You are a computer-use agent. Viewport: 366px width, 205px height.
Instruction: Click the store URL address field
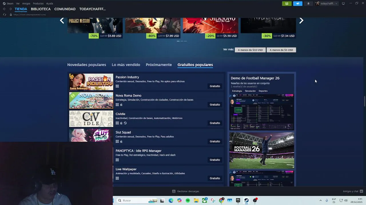29,15
